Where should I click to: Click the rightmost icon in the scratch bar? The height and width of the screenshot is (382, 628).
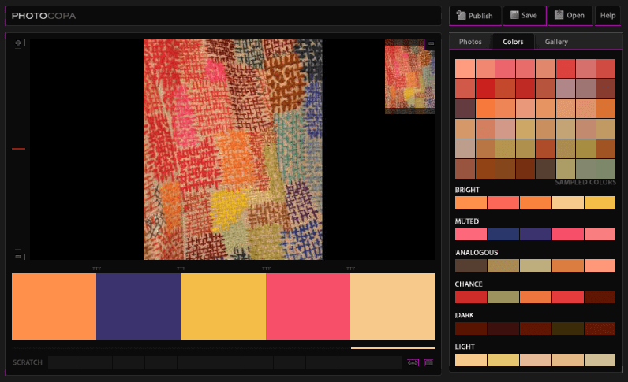click(x=429, y=363)
